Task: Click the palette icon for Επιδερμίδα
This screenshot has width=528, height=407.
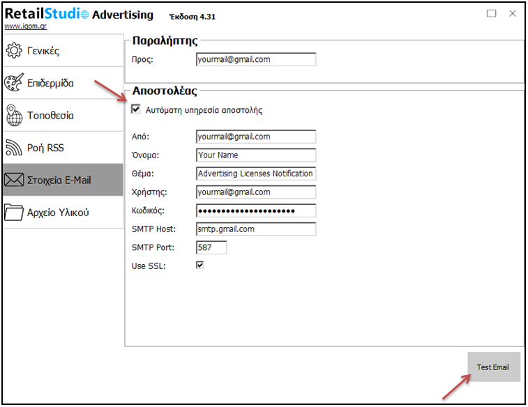Action: click(14, 84)
